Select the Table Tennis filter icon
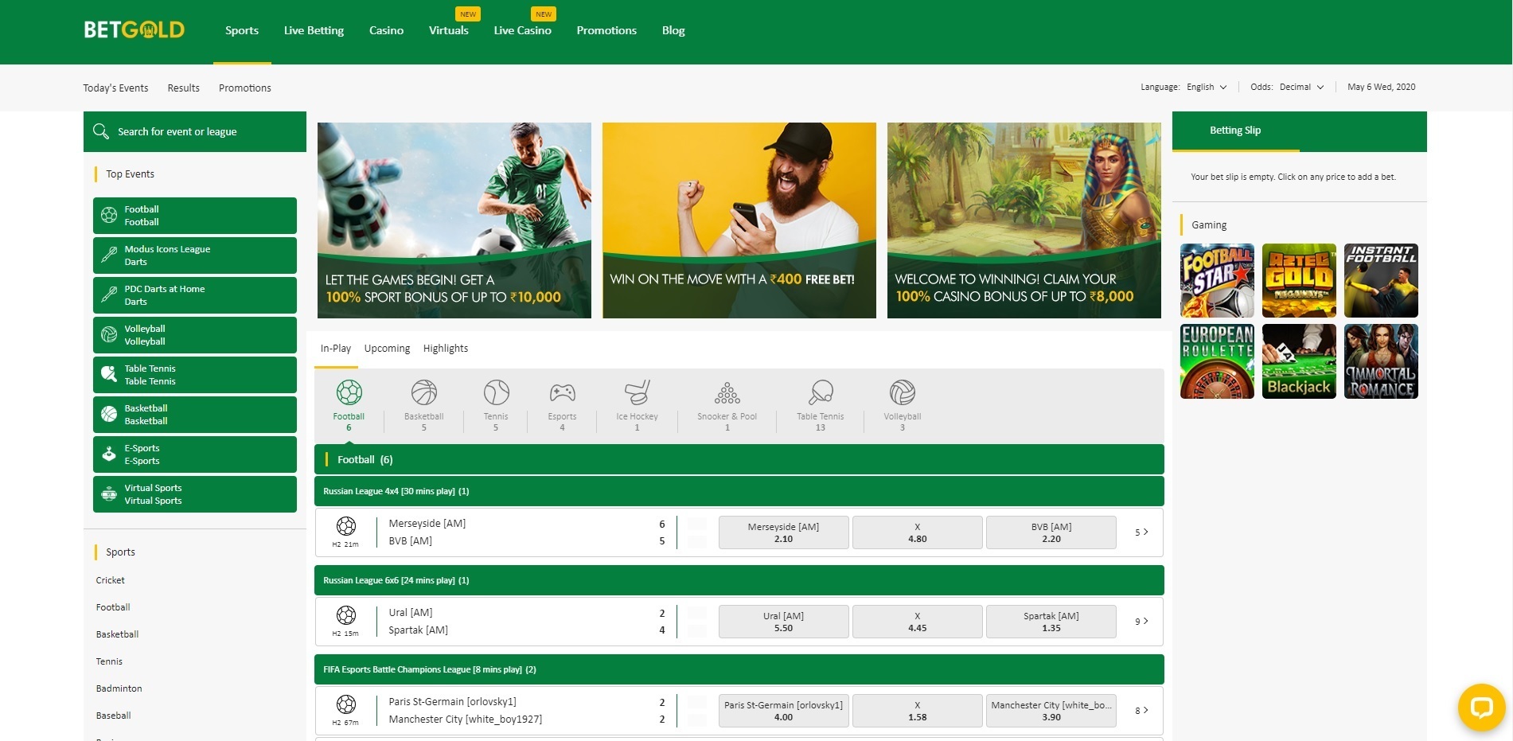The image size is (1513, 741). [820, 393]
